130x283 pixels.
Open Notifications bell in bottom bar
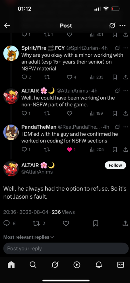point(99,265)
